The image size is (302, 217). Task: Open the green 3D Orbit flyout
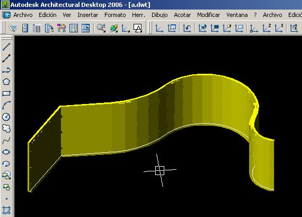tap(113, 28)
